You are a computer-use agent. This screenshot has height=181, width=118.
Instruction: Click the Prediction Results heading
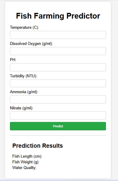38,146
